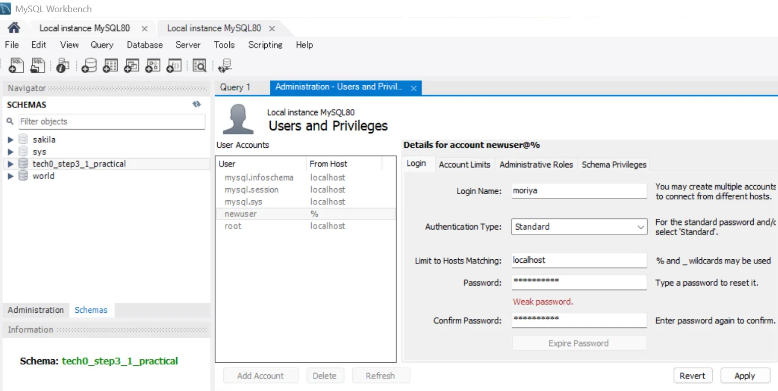Click the Filter objects search field
This screenshot has height=391, width=778.
[112, 122]
